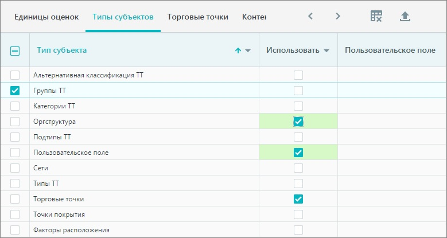Click the table clear-filter icon in toolbar

pyautogui.click(x=376, y=16)
